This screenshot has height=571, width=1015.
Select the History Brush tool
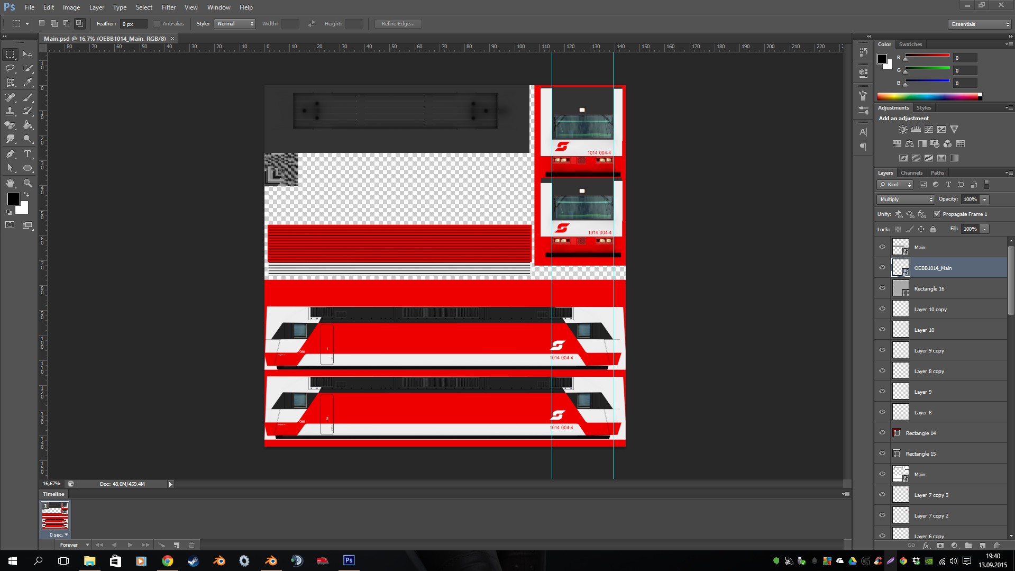point(28,111)
